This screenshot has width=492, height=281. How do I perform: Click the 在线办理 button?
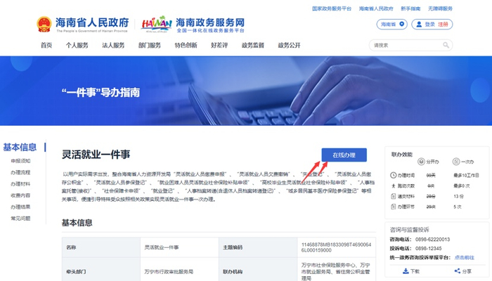(344, 155)
